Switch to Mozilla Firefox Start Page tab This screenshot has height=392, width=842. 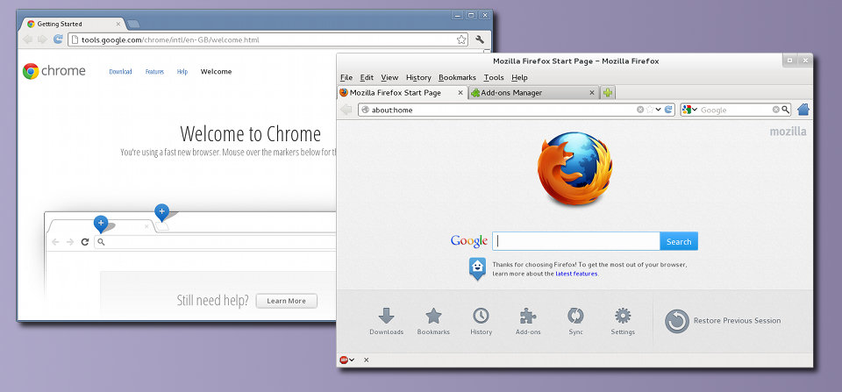tap(403, 92)
